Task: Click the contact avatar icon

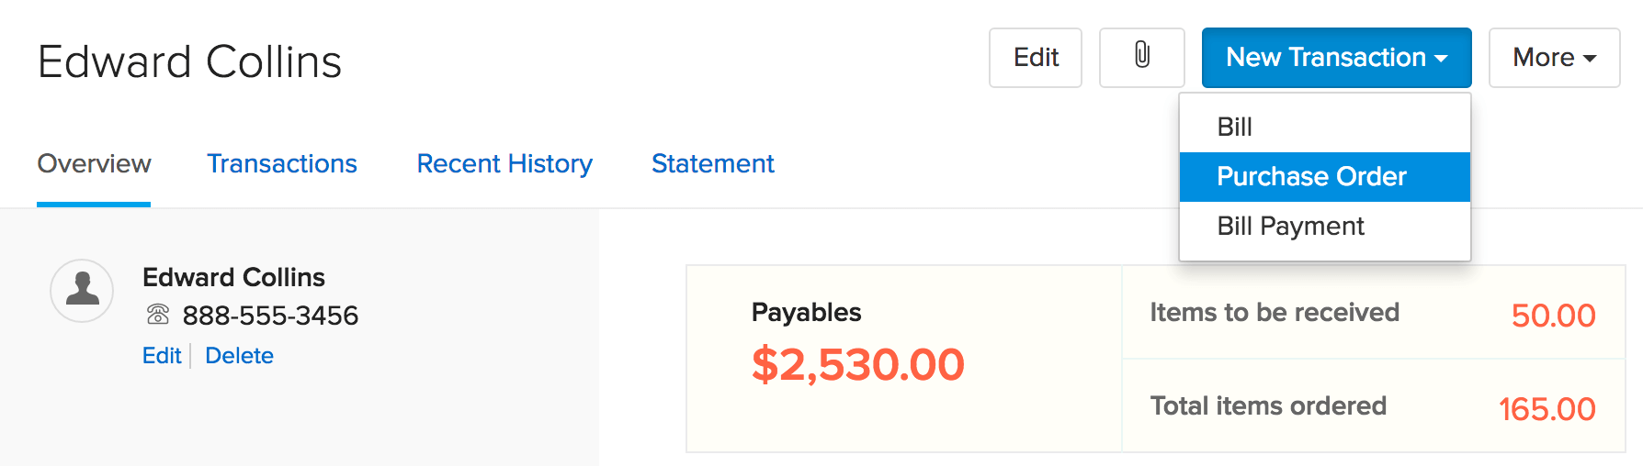Action: click(x=82, y=290)
